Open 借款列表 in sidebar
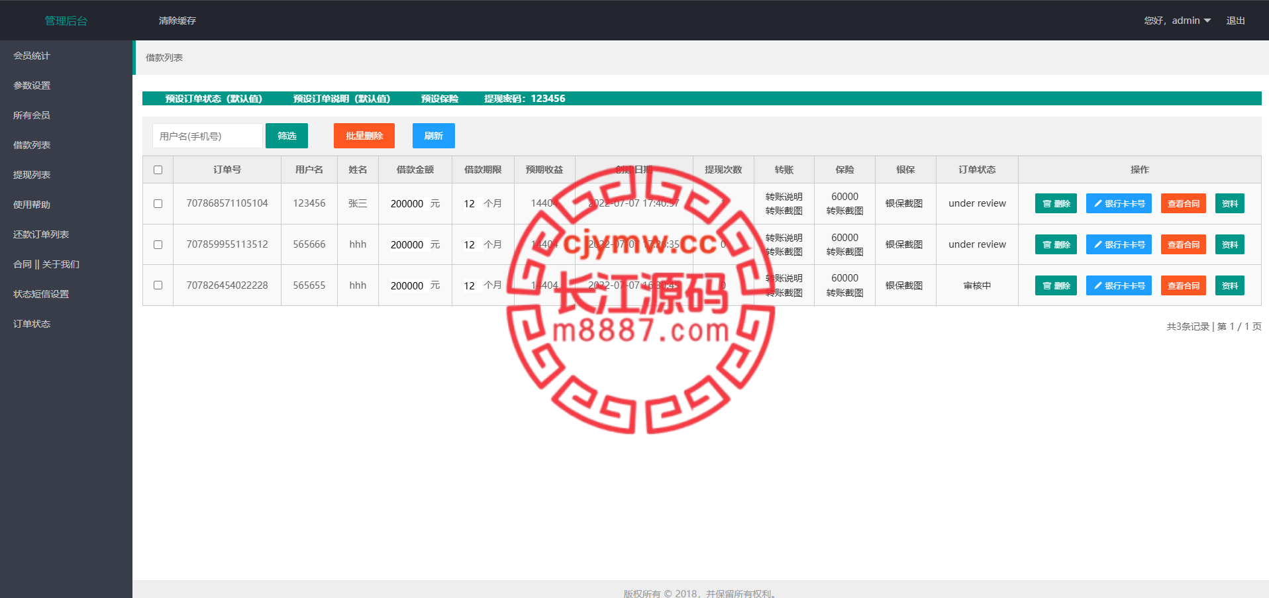 tap(32, 145)
